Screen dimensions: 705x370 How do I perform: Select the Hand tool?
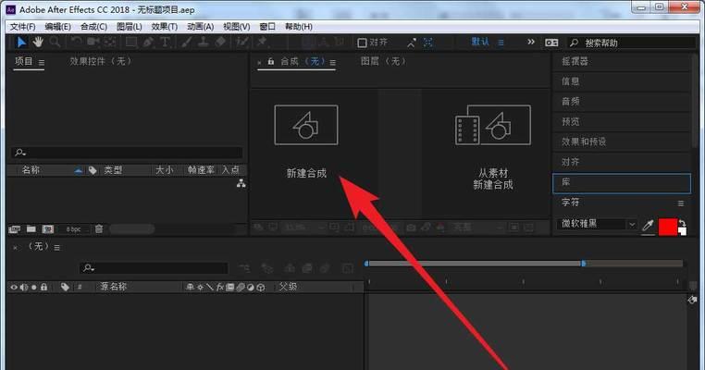[x=38, y=43]
